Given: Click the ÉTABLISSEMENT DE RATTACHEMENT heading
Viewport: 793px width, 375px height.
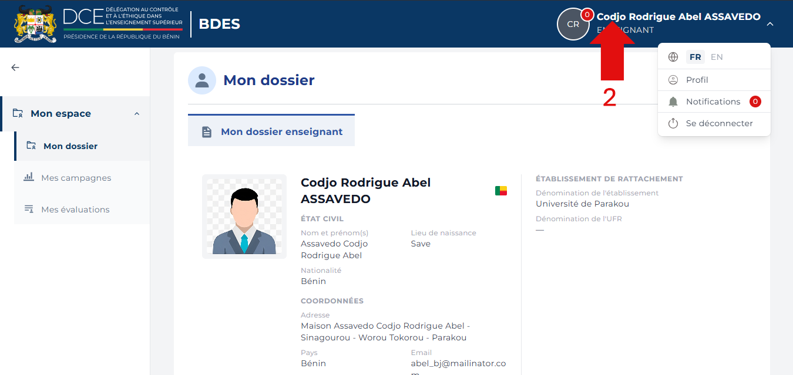Looking at the screenshot, I should pyautogui.click(x=609, y=179).
